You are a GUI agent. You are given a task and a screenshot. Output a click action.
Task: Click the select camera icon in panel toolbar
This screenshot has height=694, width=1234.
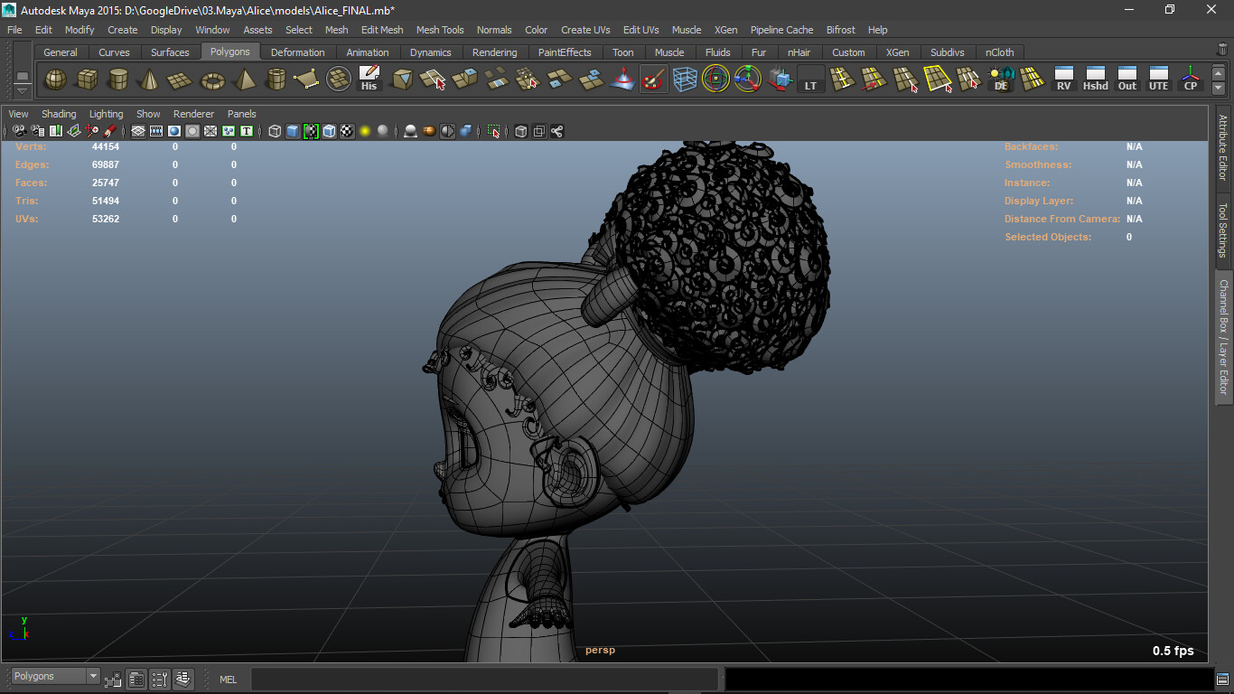[x=18, y=131]
